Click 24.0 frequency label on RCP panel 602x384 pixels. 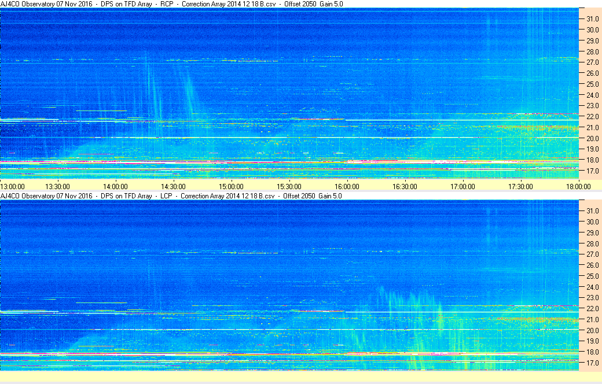click(592, 95)
